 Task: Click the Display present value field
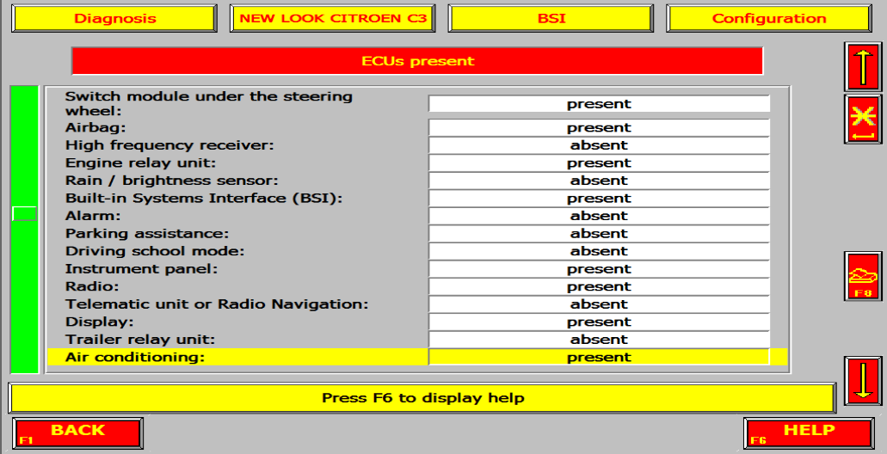[x=599, y=322]
